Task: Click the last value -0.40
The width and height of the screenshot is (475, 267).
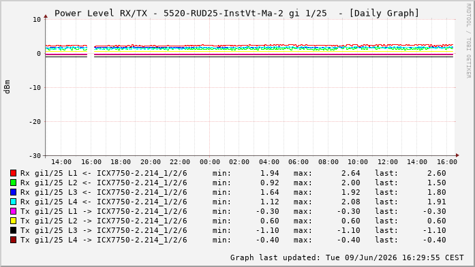Action: tap(434, 240)
